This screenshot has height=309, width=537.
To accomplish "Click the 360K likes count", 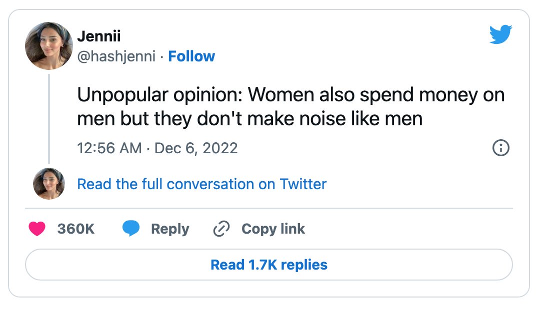I will (75, 229).
